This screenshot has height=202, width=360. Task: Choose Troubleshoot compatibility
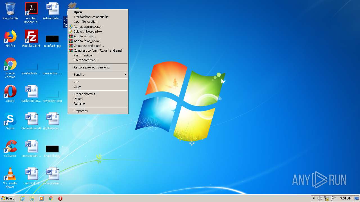click(x=98, y=17)
